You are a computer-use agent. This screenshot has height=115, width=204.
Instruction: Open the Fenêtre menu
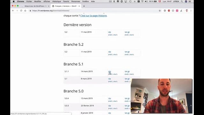coord(85,1)
